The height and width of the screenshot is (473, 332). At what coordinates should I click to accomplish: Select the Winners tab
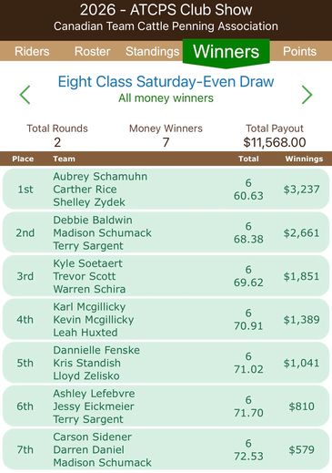click(226, 51)
